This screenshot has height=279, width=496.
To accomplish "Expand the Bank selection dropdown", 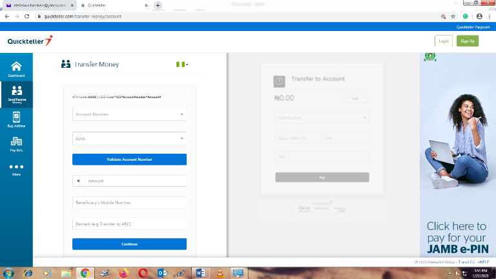I will tap(129, 138).
